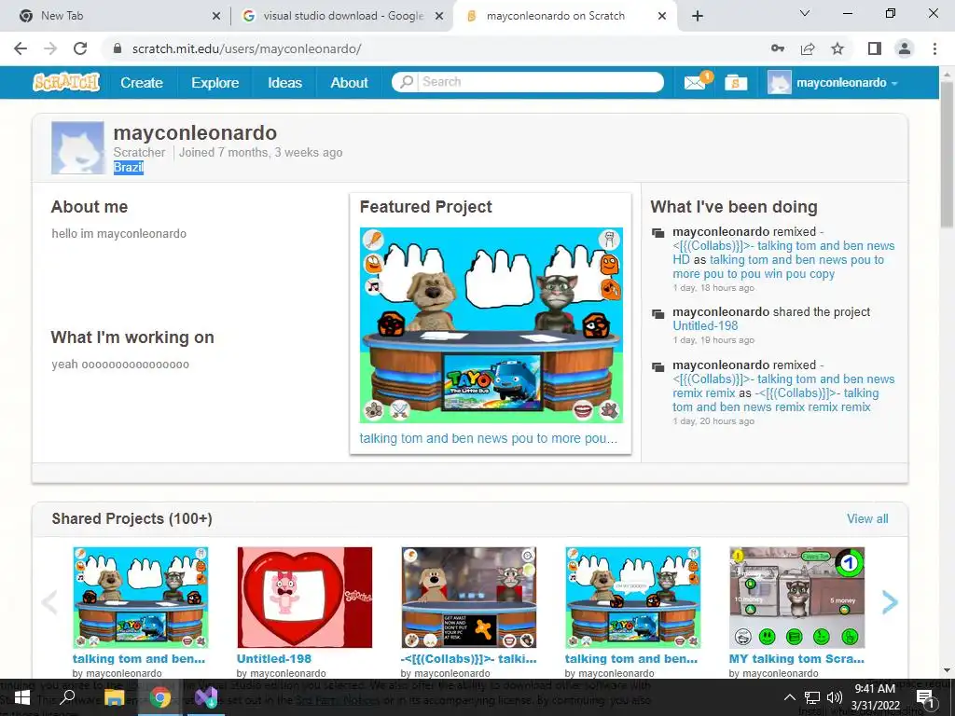Open the network tray icon
This screenshot has height=716, width=955.
point(812,697)
